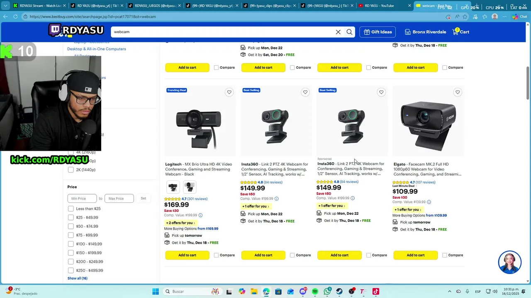Open the Logitech 301 reviews link
The image size is (531, 298).
[197, 199]
